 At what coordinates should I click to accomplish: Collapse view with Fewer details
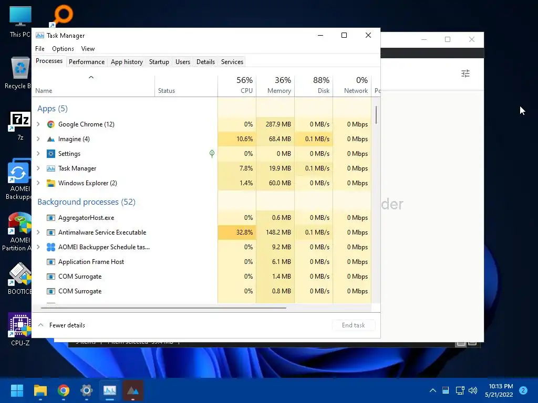[61, 325]
